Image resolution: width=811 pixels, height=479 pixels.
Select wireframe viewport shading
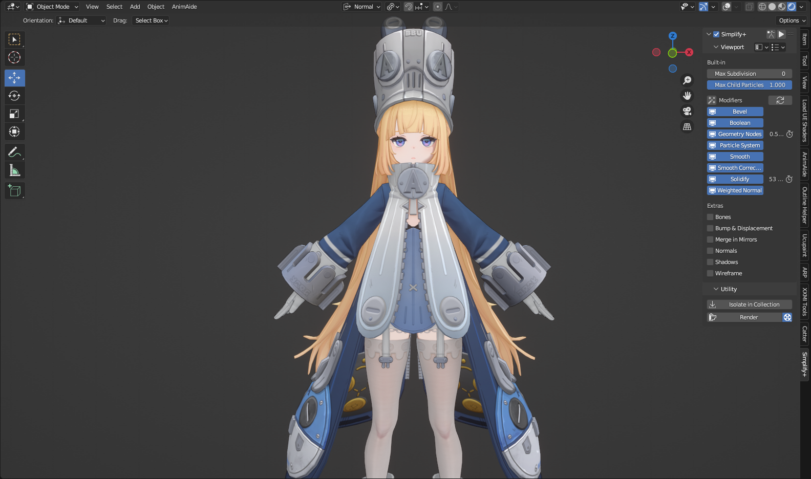pyautogui.click(x=762, y=7)
